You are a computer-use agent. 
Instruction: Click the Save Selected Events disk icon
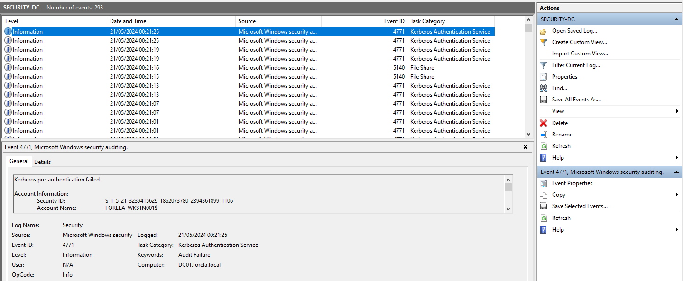point(544,206)
